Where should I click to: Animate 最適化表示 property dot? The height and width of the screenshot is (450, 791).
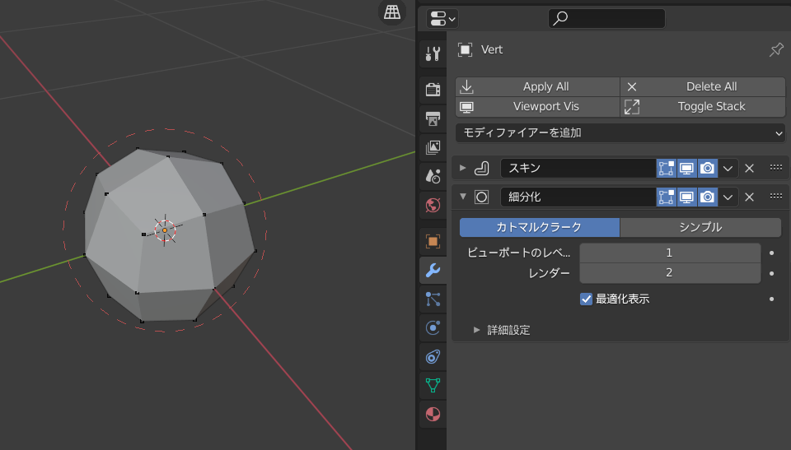[771, 299]
